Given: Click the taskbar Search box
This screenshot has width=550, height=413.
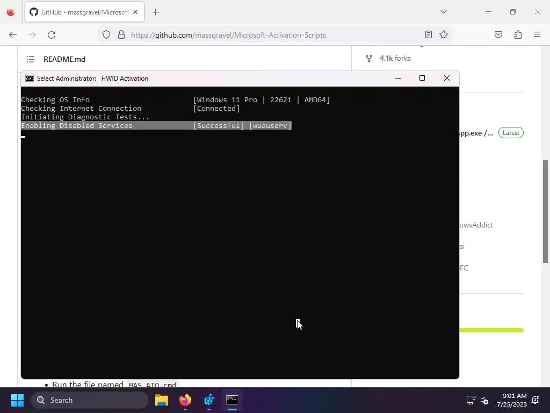Looking at the screenshot, I should coord(90,400).
